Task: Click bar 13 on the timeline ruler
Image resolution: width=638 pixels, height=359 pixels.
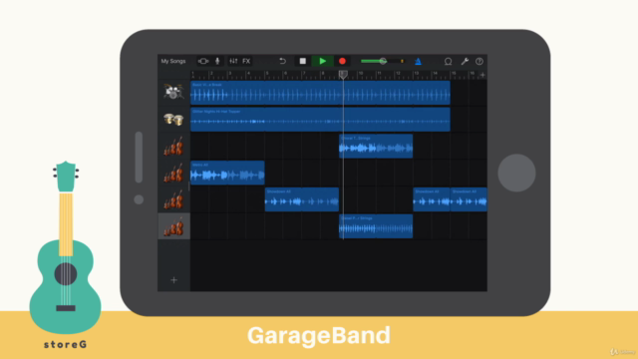Action: coord(417,74)
